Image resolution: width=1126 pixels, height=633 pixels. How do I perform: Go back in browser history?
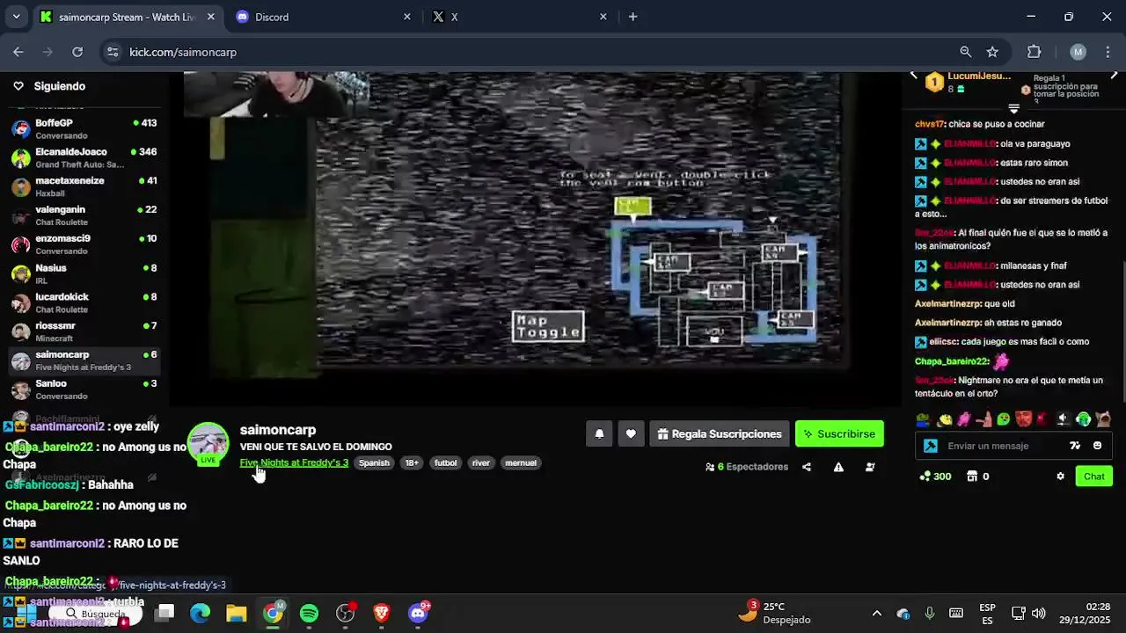[18, 52]
